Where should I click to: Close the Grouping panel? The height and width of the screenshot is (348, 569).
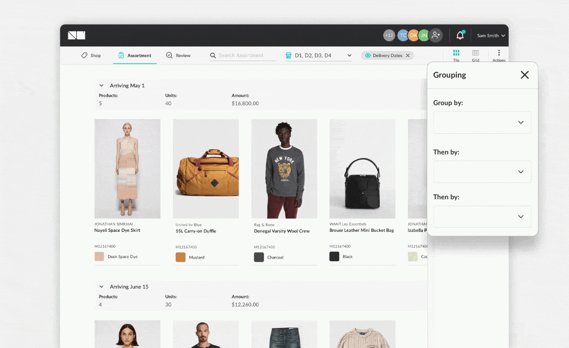pyautogui.click(x=525, y=75)
